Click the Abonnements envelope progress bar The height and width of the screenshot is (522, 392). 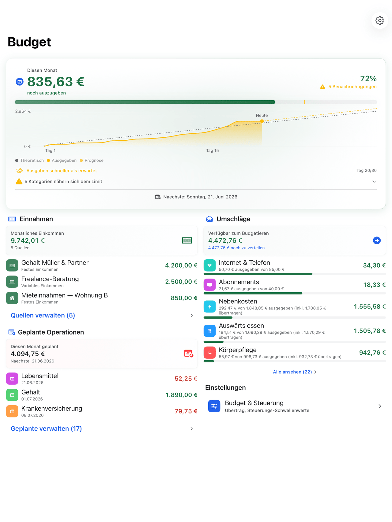(295, 293)
